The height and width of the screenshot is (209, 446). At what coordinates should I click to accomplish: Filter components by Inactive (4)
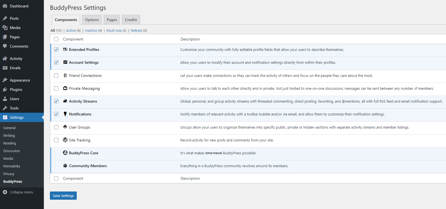point(93,30)
